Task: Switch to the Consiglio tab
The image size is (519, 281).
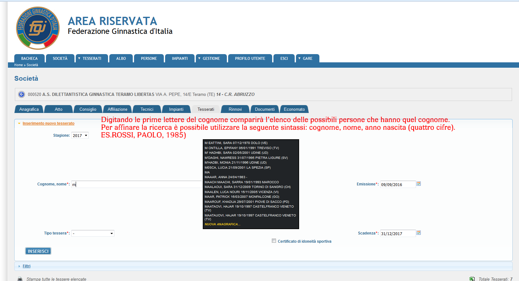Action: coord(88,109)
